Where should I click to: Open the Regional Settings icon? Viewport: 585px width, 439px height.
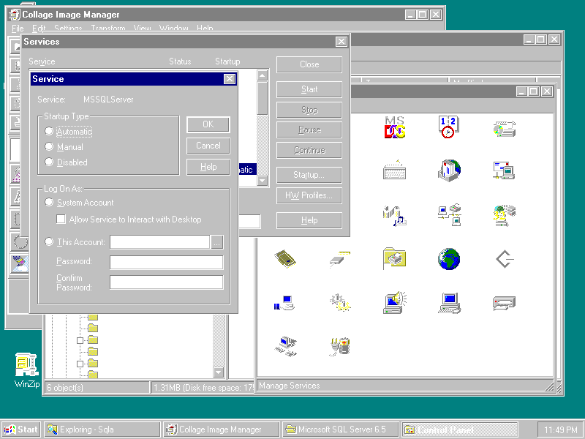coord(449,260)
